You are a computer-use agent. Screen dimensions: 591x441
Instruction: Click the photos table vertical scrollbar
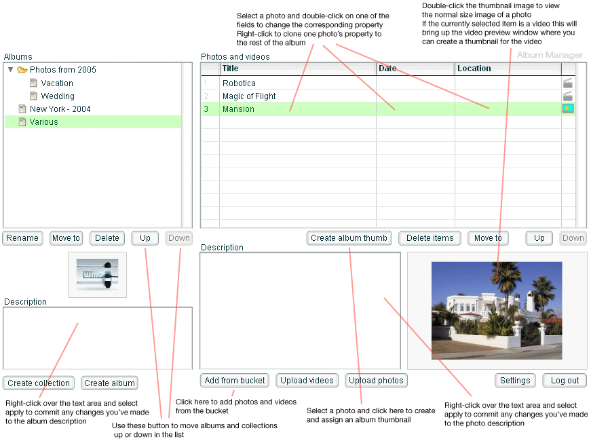pos(581,145)
